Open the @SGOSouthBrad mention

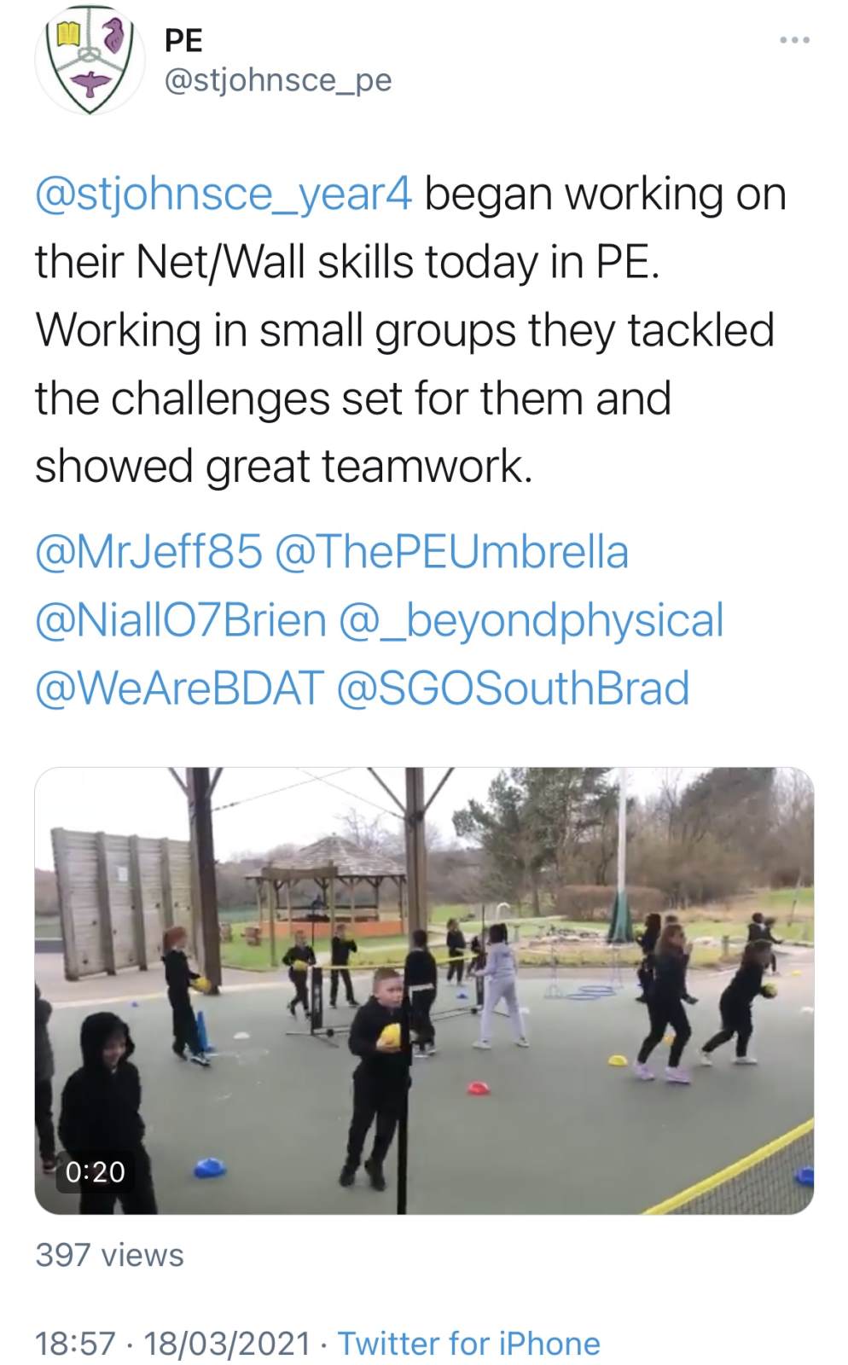[514, 688]
